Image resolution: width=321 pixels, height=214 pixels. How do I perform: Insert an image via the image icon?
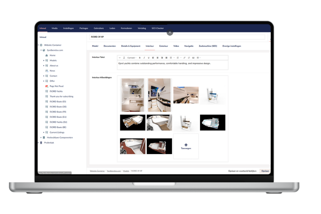click(193, 57)
